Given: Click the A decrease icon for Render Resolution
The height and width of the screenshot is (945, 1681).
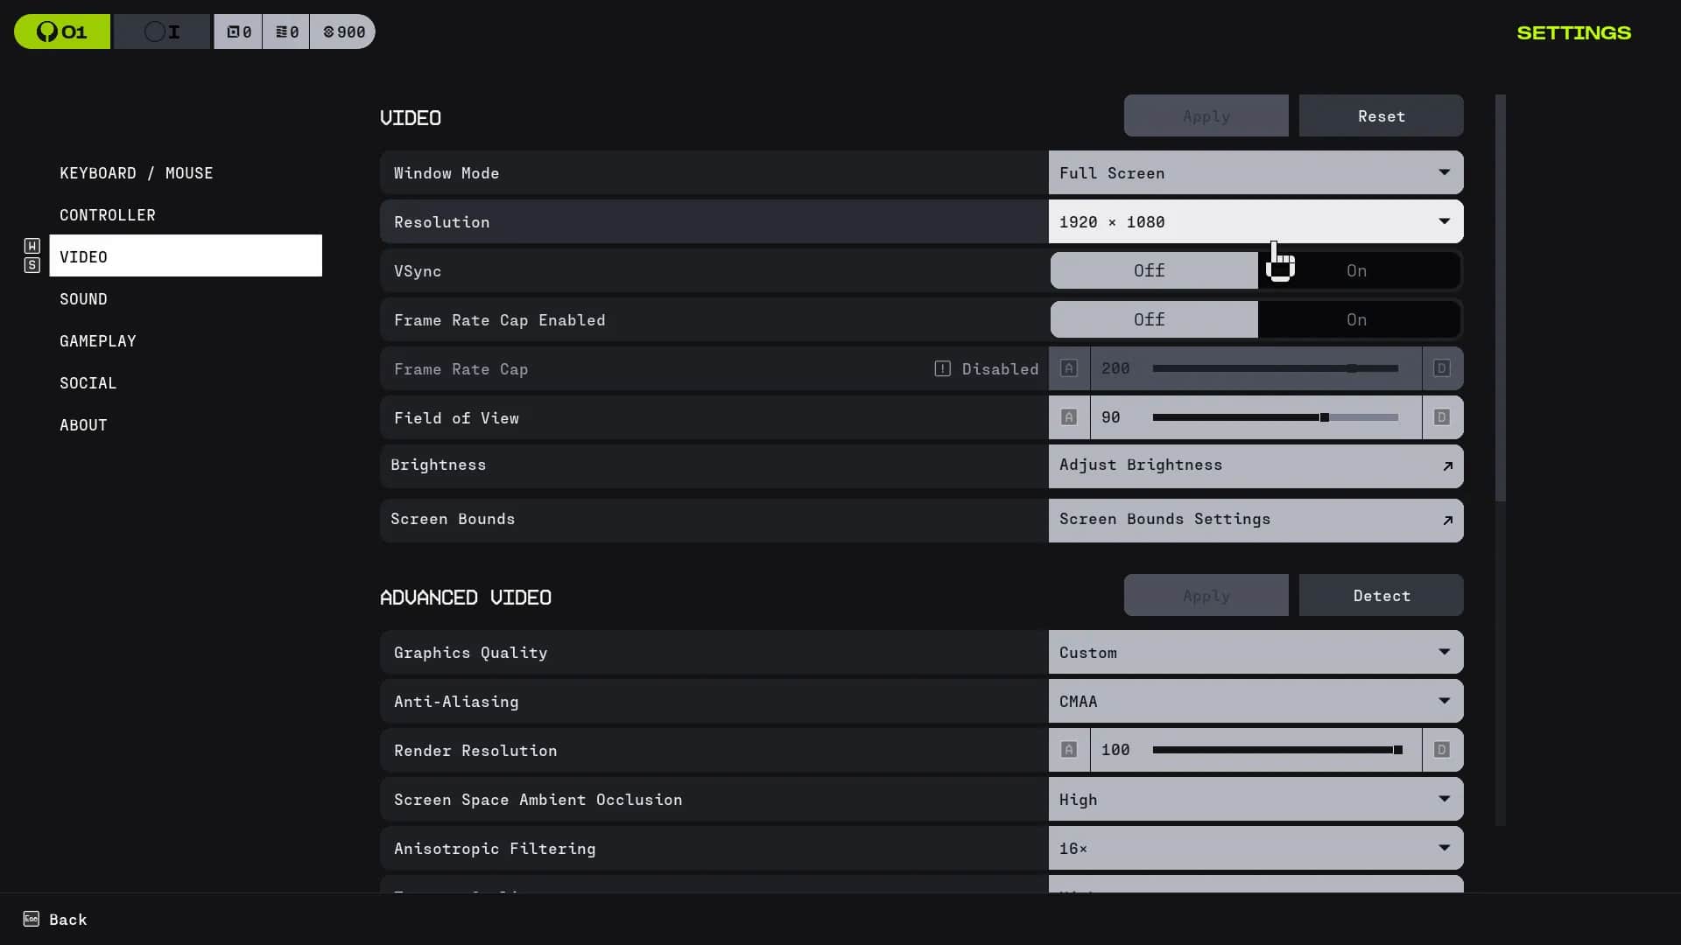Looking at the screenshot, I should 1069,750.
